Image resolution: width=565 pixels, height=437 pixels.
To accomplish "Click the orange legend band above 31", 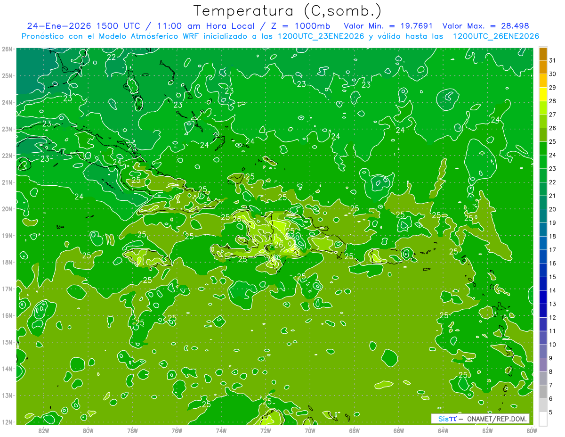I will click(543, 53).
